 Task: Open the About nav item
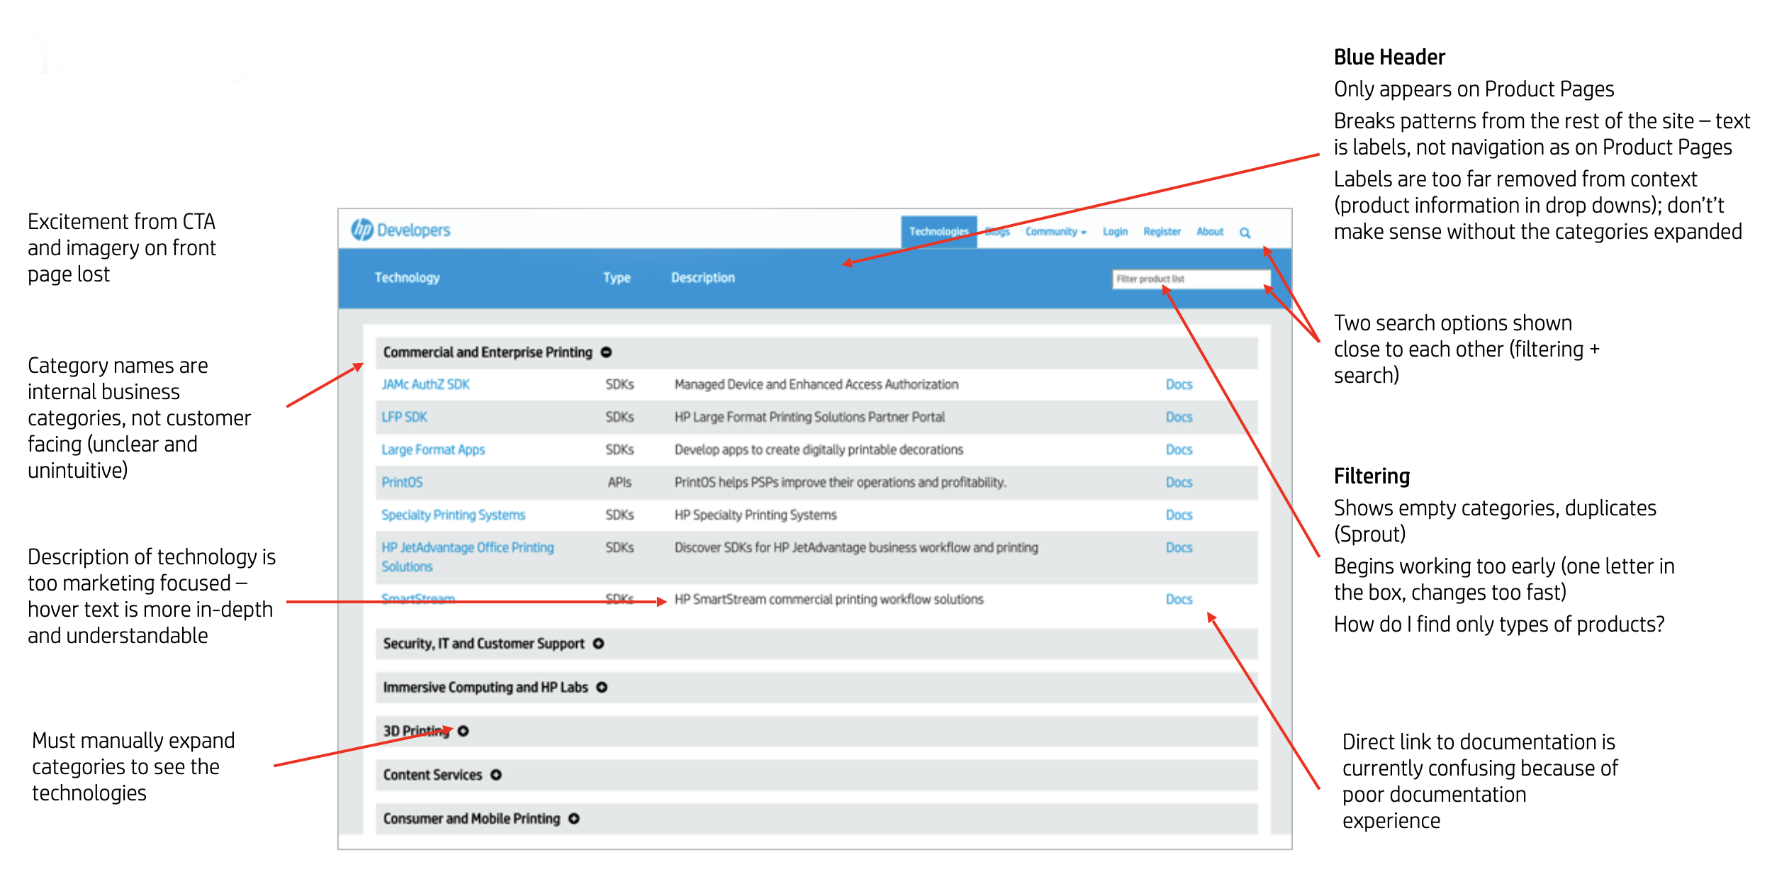[x=1210, y=232]
